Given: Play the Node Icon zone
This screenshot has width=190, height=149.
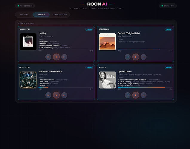Looking at the screenshot, I should coord(56,95).
